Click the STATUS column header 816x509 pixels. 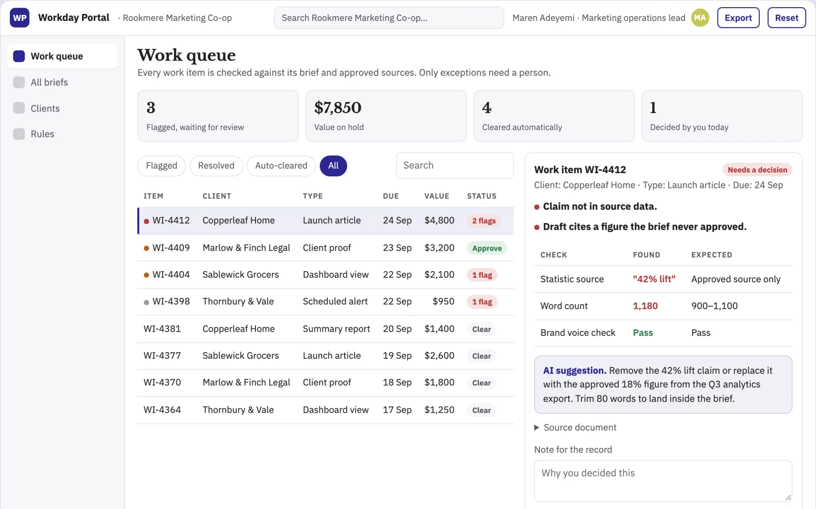click(x=481, y=196)
